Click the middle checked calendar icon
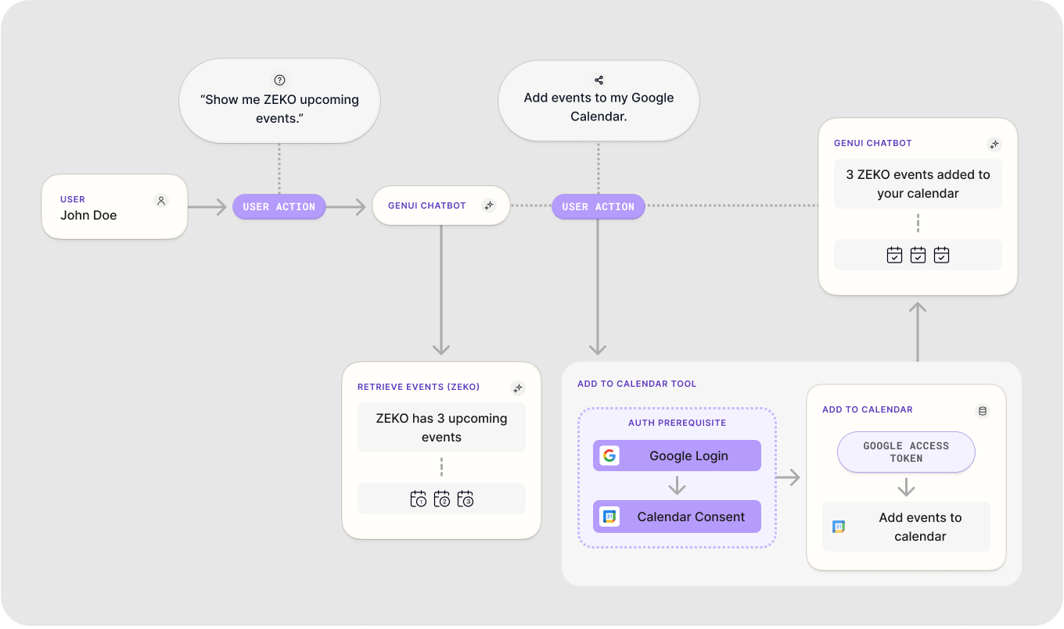 coord(918,255)
